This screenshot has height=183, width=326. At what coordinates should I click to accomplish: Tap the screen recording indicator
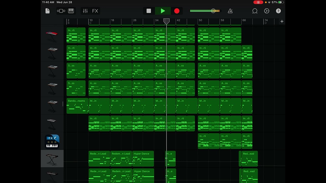coord(258,2)
